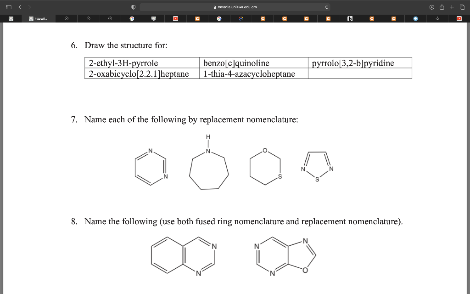Open a new tab with the plus icon
The image size is (470, 294).
click(451, 7)
